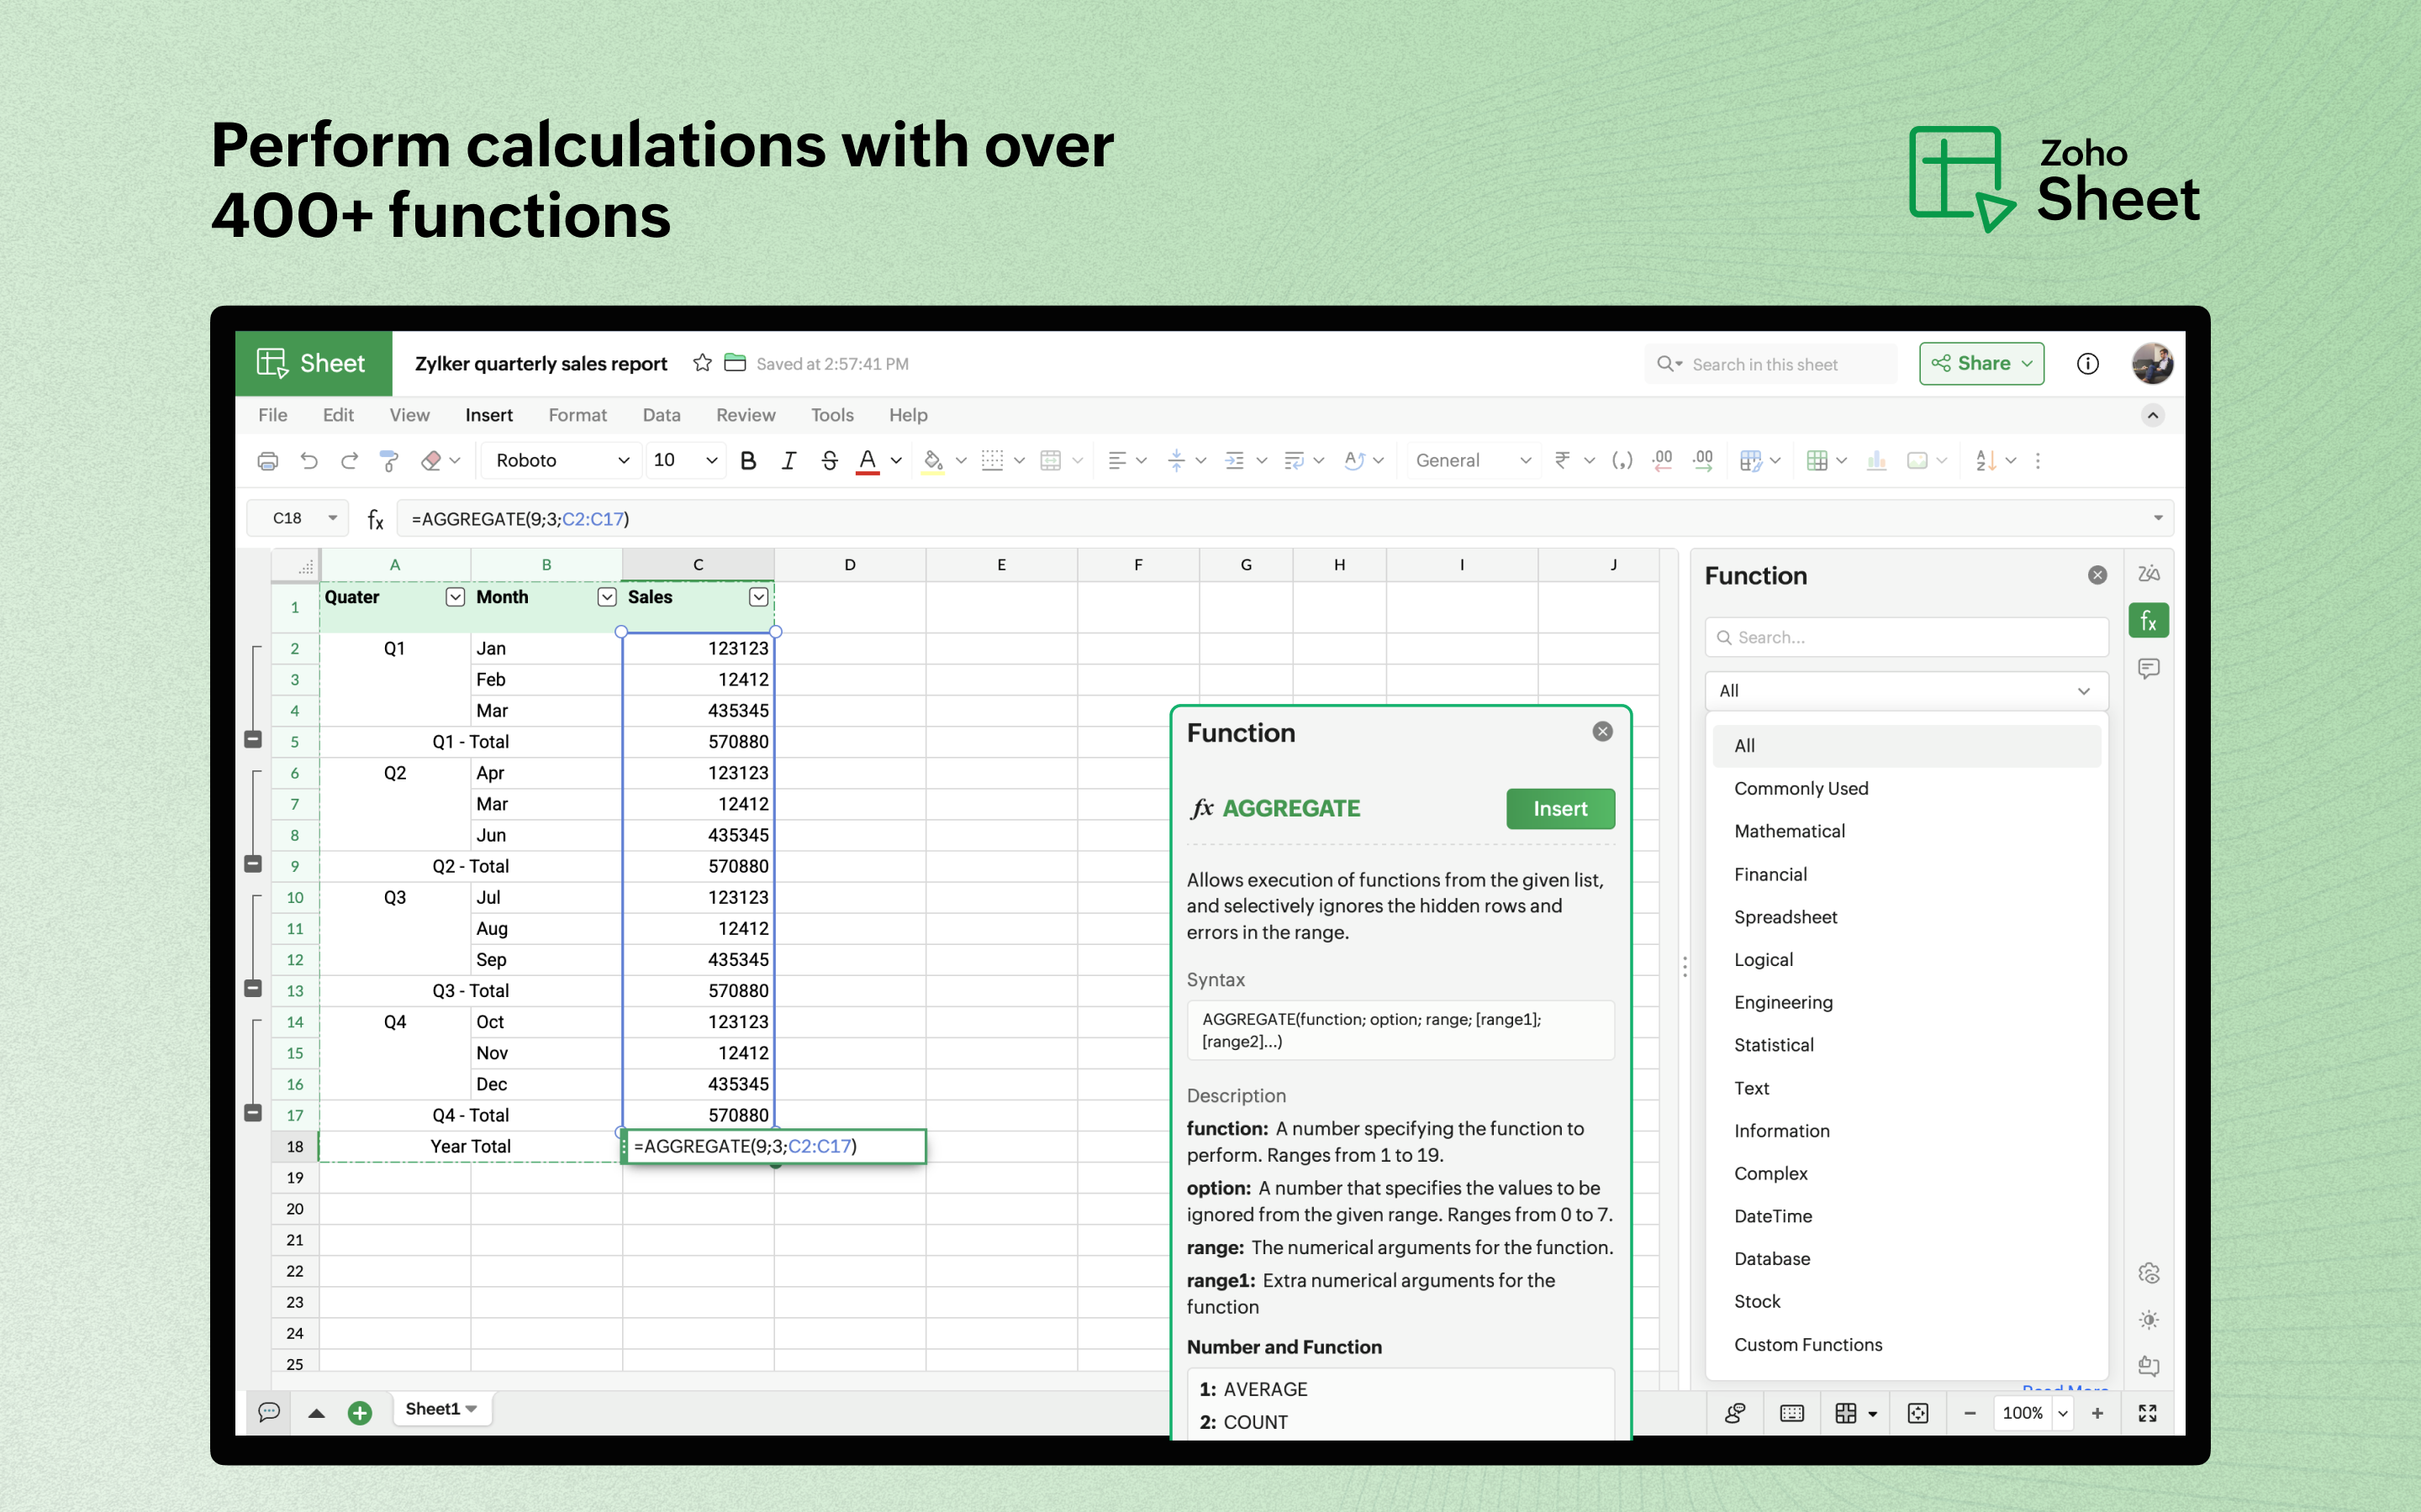Screen dimensions: 2421x1512
Task: Open the text color picker
Action: pyautogui.click(x=896, y=461)
